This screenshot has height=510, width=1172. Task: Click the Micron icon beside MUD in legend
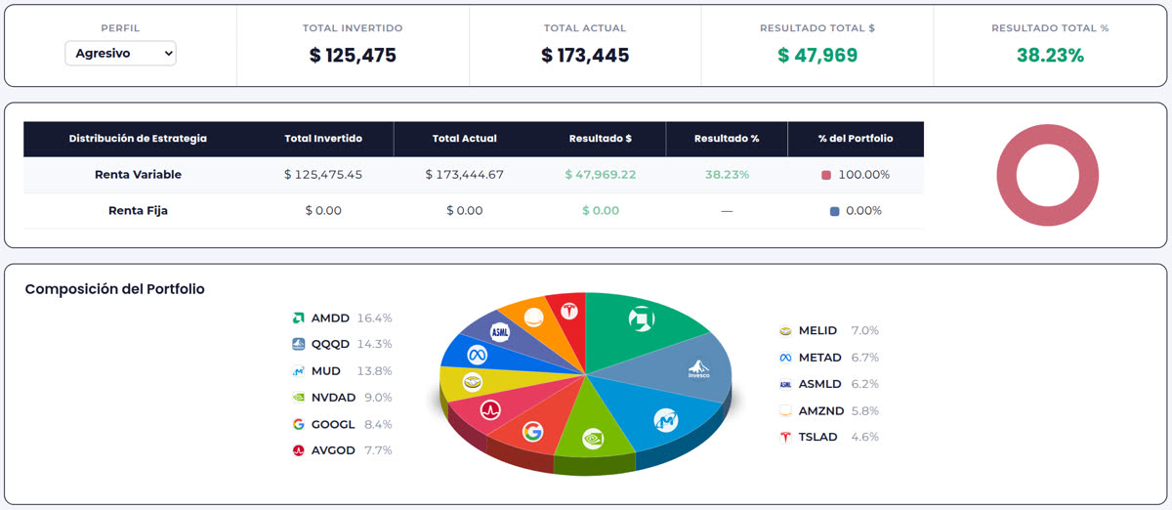(299, 371)
